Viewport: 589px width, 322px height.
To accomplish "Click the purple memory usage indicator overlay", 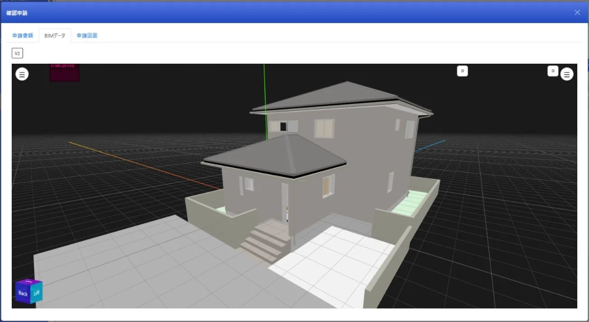I will point(64,73).
